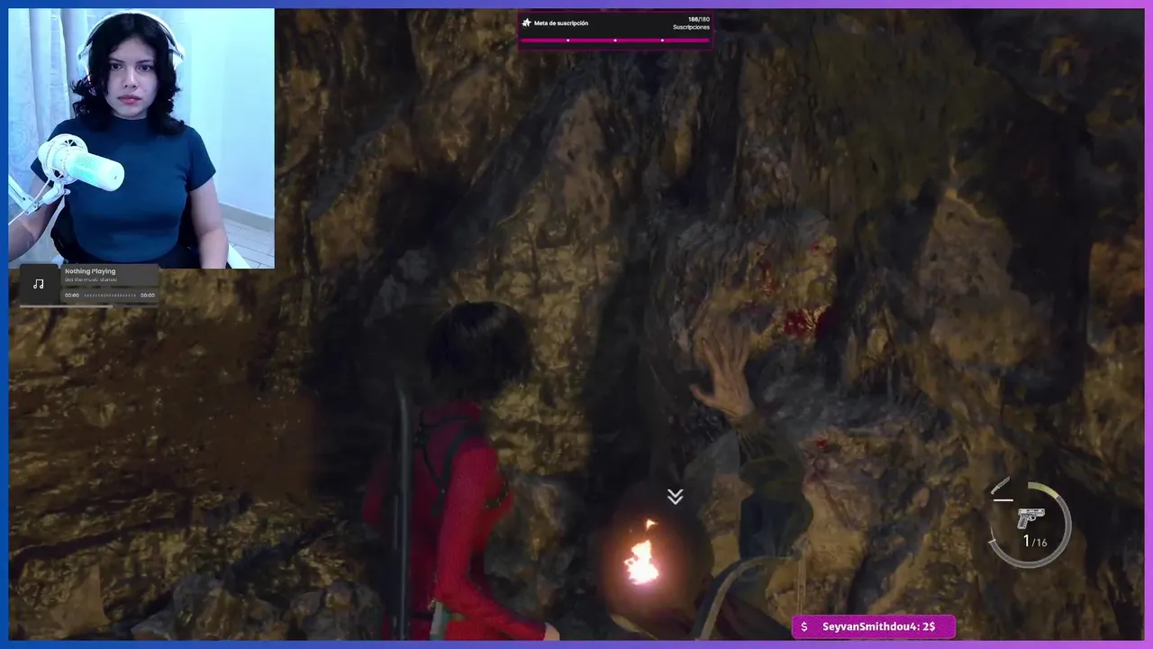Click the streamer webcam overlay
Image resolution: width=1153 pixels, height=649 pixels.
coord(141,138)
